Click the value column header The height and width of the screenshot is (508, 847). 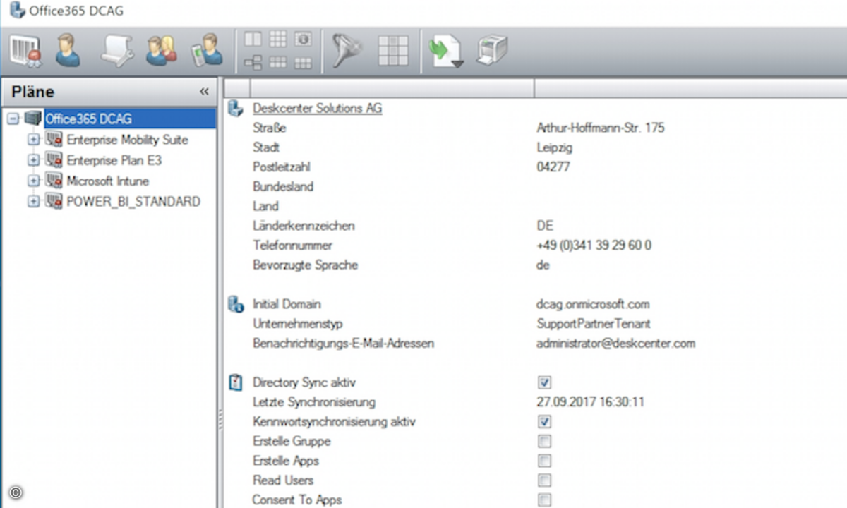coord(690,88)
